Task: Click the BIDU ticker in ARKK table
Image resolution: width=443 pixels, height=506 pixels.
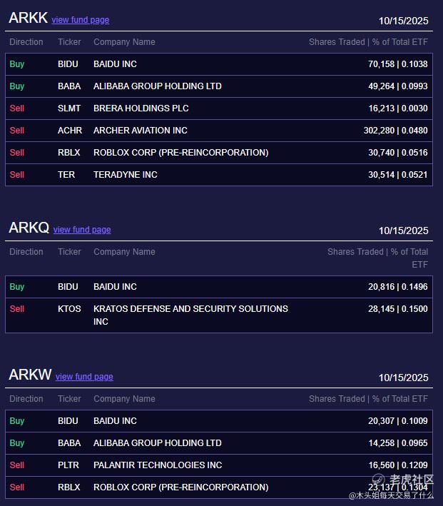Action: 68,64
